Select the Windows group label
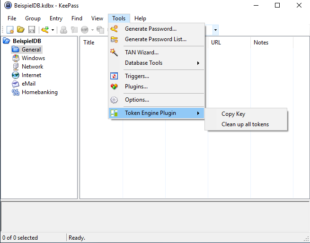 pyautogui.click(x=33, y=58)
